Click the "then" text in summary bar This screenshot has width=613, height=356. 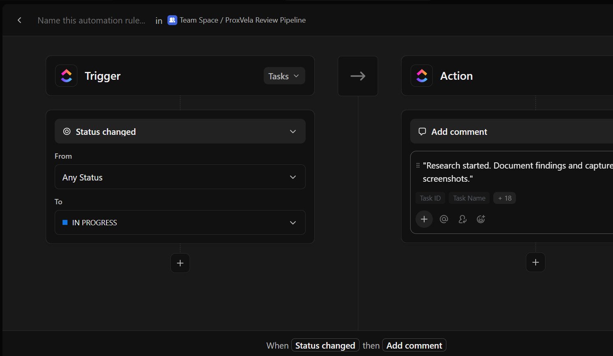(371, 345)
